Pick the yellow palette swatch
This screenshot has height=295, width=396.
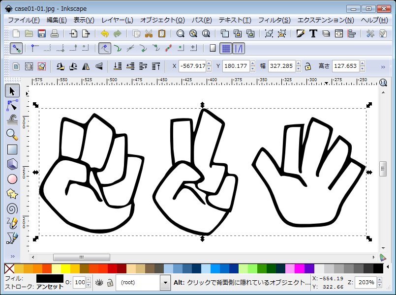[65, 268]
